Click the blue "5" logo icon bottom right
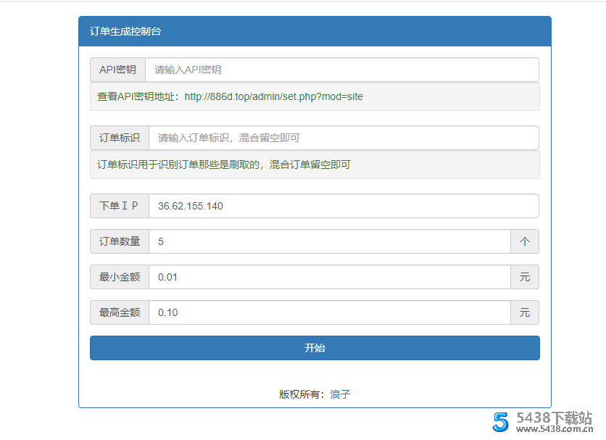Screen dimensions: 606x440 click(x=501, y=423)
